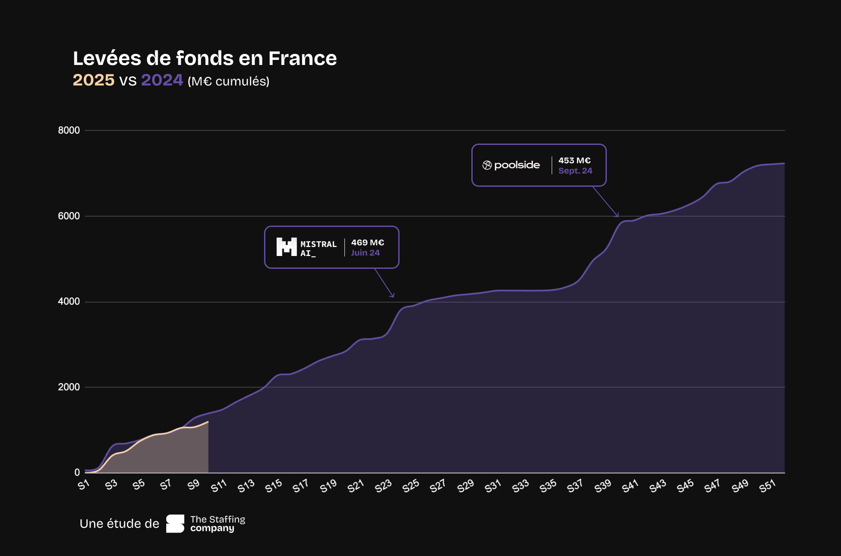
Task: Click the Mistral AI logo icon
Action: coord(286,247)
